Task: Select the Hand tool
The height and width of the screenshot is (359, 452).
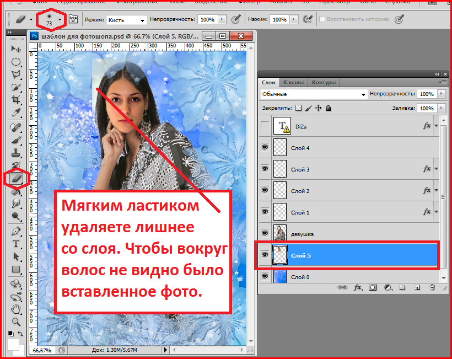Action: point(16,309)
